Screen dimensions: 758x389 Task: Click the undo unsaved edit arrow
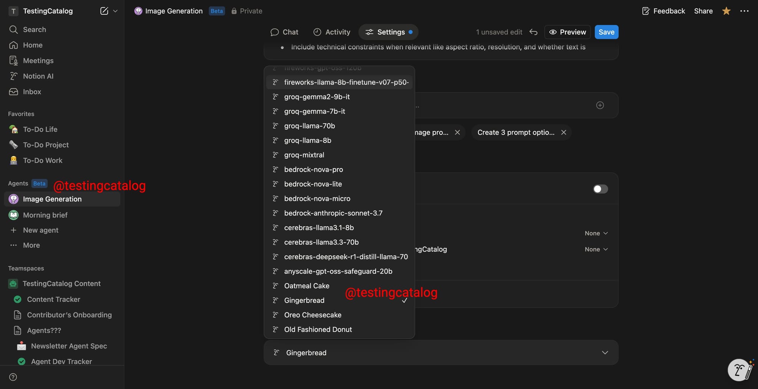click(533, 32)
